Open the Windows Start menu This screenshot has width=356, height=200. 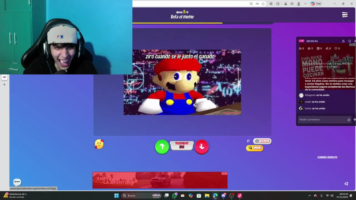pyautogui.click(x=117, y=196)
